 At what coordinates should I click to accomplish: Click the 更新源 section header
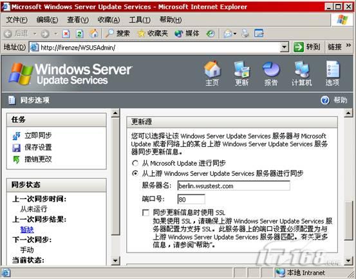coord(232,122)
